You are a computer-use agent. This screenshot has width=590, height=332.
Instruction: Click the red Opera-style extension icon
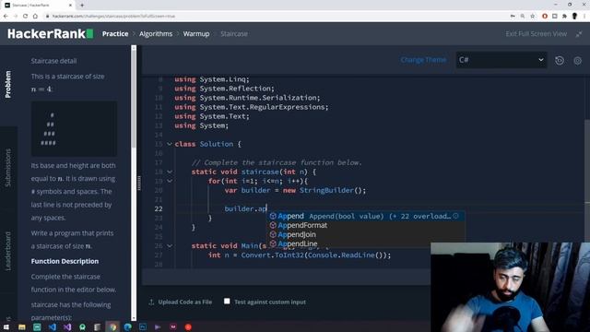pos(545,17)
